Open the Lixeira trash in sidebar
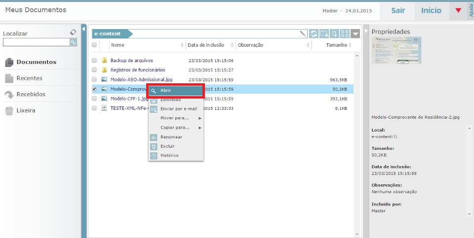Image resolution: width=474 pixels, height=238 pixels. coord(25,110)
